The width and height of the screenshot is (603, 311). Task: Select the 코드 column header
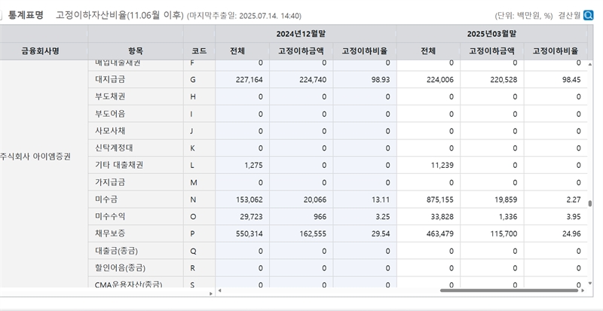pyautogui.click(x=199, y=51)
